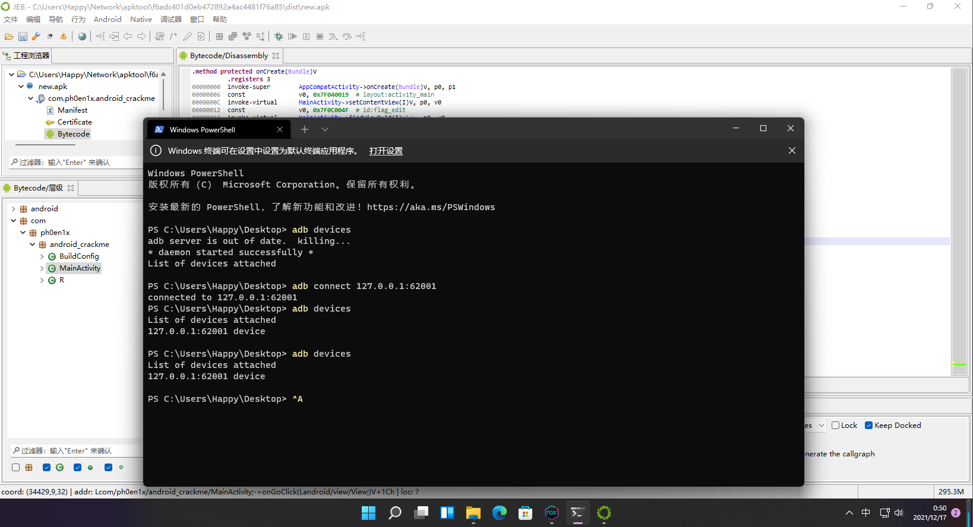Collapse the new.apk project node
Image resolution: width=973 pixels, height=527 pixels.
(21, 87)
